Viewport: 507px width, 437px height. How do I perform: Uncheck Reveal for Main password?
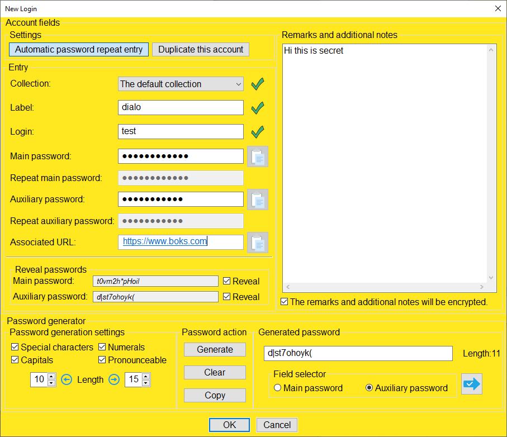point(226,281)
